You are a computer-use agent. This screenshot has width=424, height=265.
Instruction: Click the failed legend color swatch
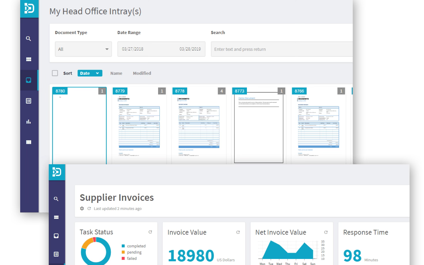123,258
